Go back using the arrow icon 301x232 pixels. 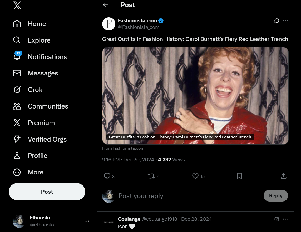pyautogui.click(x=106, y=5)
